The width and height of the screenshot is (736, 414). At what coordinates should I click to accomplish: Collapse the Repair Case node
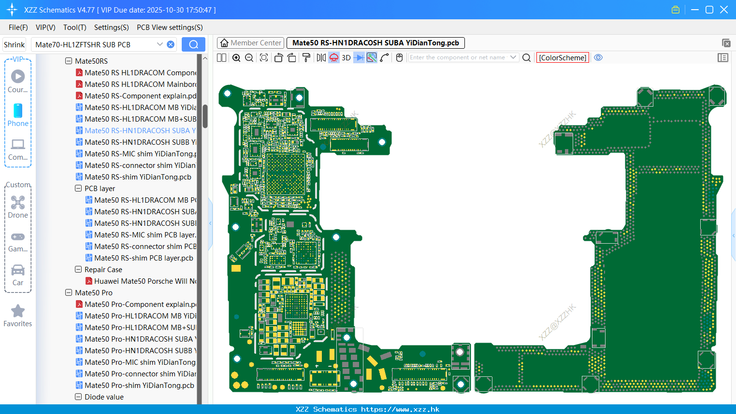(x=78, y=270)
